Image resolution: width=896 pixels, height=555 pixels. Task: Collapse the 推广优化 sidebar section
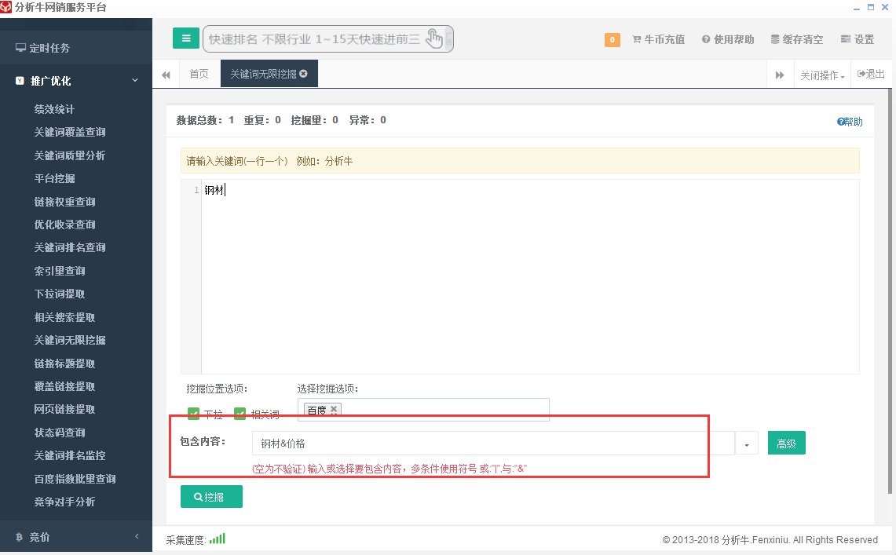click(134, 80)
